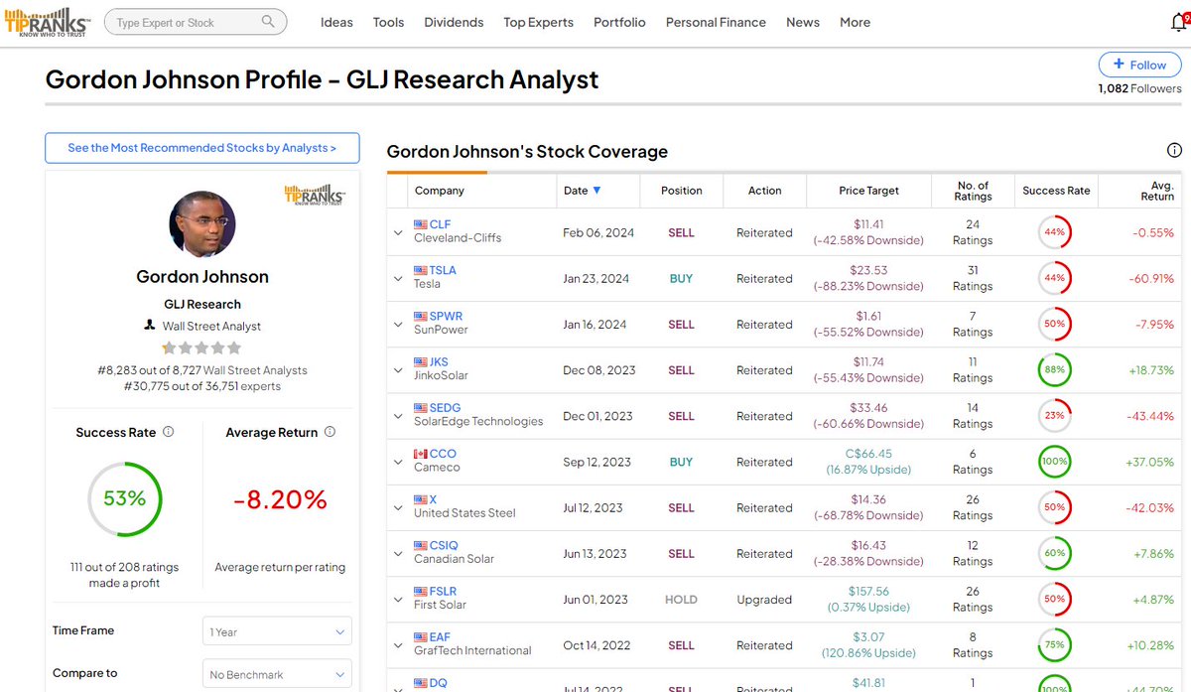Open the CLF ticker link
Image resolution: width=1191 pixels, height=692 pixels.
tap(440, 224)
